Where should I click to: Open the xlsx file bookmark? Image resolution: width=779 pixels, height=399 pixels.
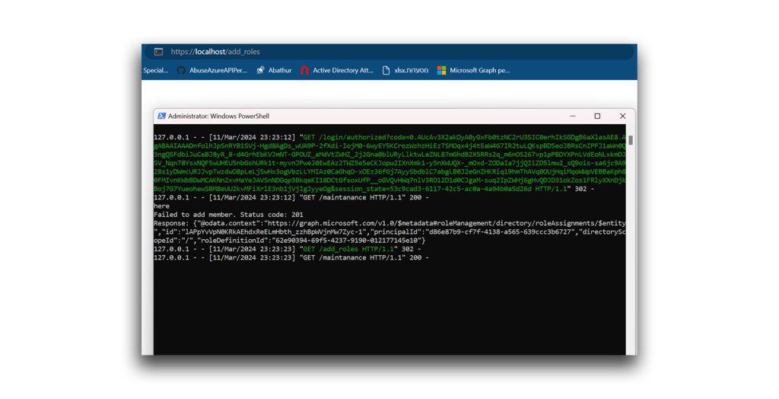point(405,71)
